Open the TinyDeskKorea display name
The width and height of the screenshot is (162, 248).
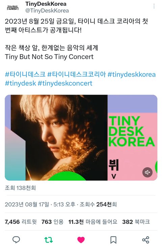click(46, 4)
